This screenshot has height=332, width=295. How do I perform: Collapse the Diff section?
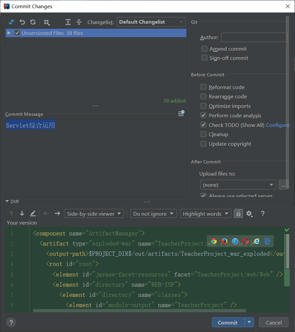click(x=7, y=202)
